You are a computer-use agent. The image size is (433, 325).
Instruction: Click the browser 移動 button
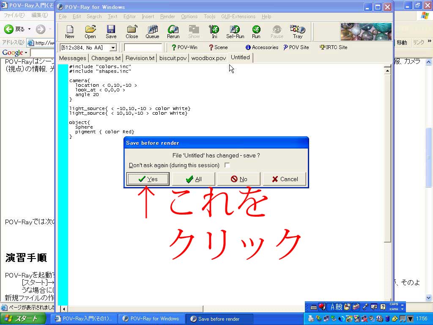(x=402, y=42)
